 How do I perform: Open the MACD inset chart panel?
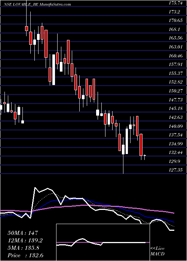(x=103, y=242)
